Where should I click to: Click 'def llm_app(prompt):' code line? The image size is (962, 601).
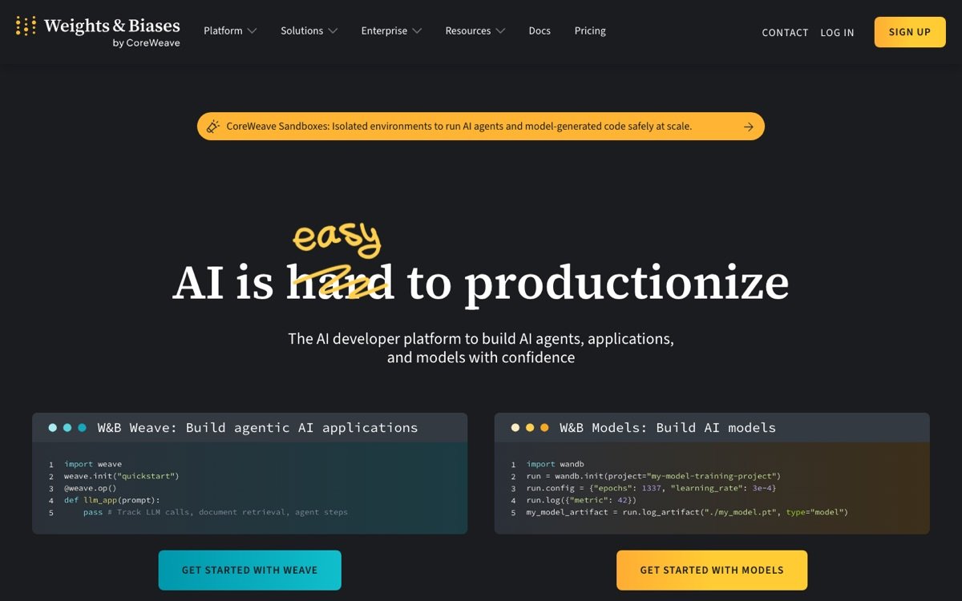[x=112, y=500]
